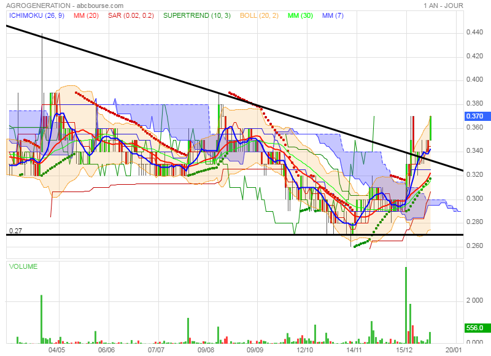The height and width of the screenshot is (356, 491).
Task: Click the 07/07 date label
Action: 156,350
